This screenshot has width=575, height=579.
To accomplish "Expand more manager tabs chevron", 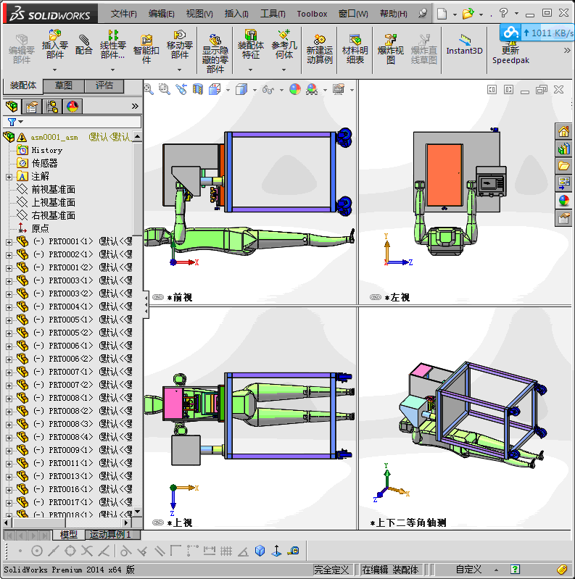I will [x=135, y=107].
